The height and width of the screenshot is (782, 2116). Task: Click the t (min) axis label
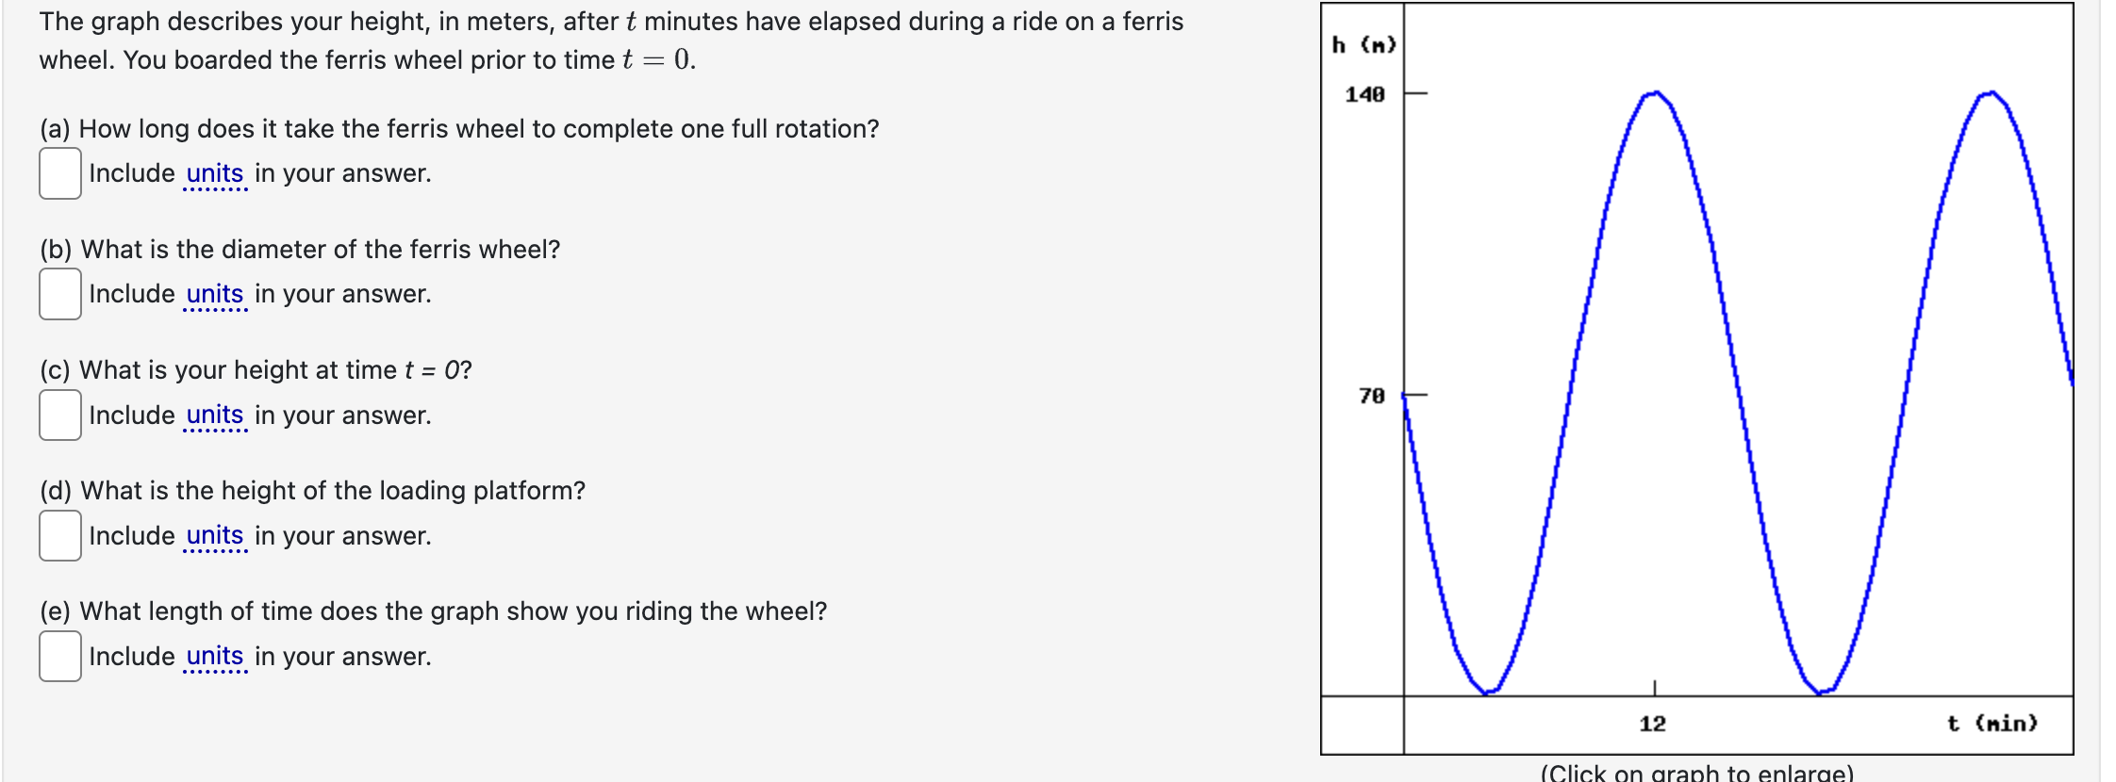coord(1992,724)
